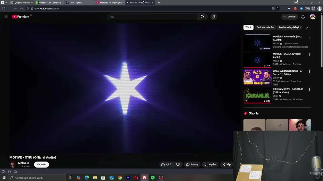The height and width of the screenshot is (181, 323).
Task: Open the extensions gift box icon
Action: point(313,9)
